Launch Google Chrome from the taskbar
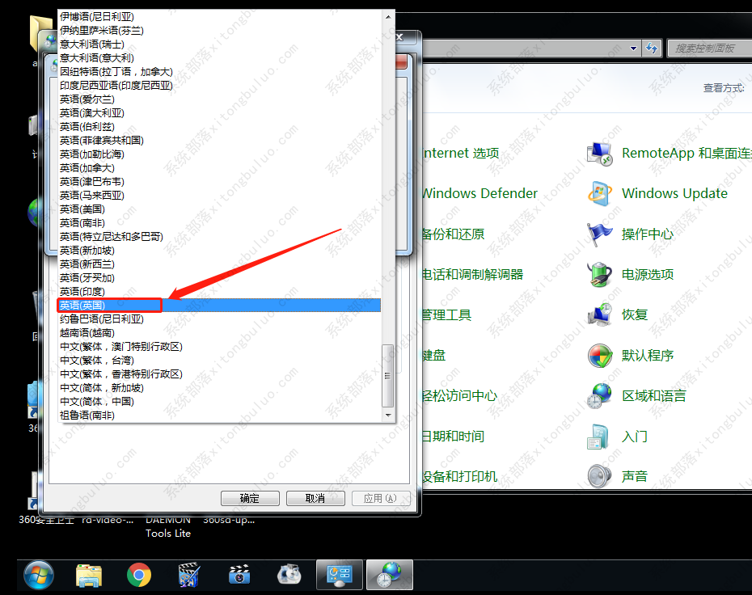 tap(138, 575)
